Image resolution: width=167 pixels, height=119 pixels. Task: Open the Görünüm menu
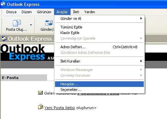[44, 12]
